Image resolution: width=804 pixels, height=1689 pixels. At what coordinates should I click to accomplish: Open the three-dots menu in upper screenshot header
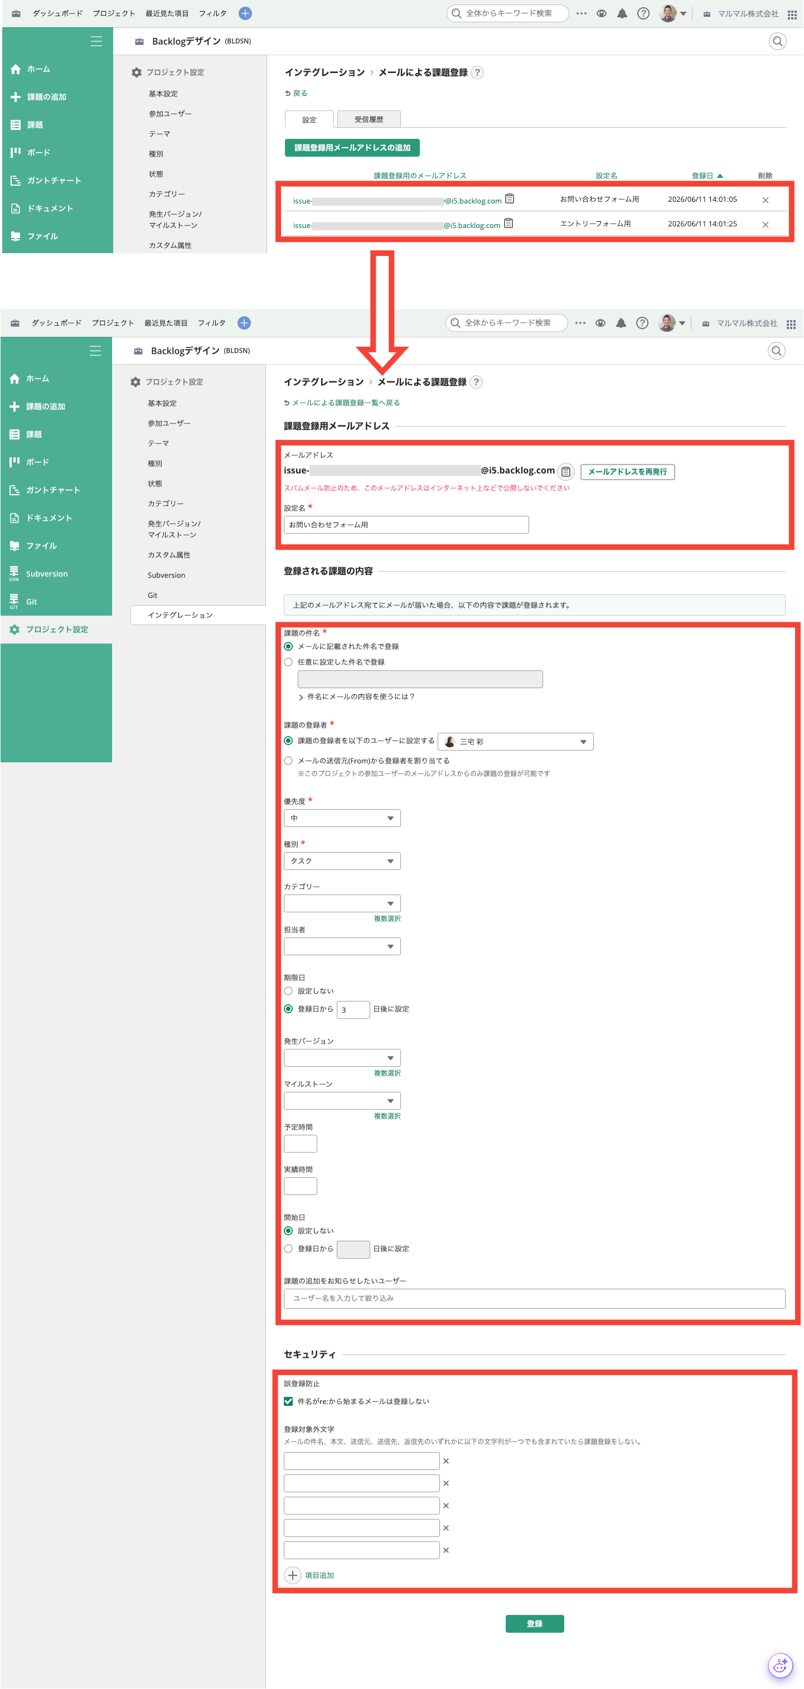point(581,13)
